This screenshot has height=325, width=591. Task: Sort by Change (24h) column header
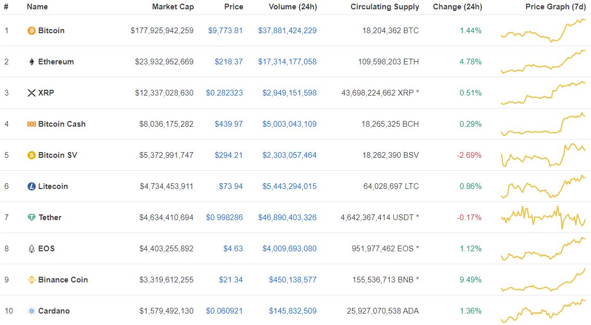(x=458, y=7)
